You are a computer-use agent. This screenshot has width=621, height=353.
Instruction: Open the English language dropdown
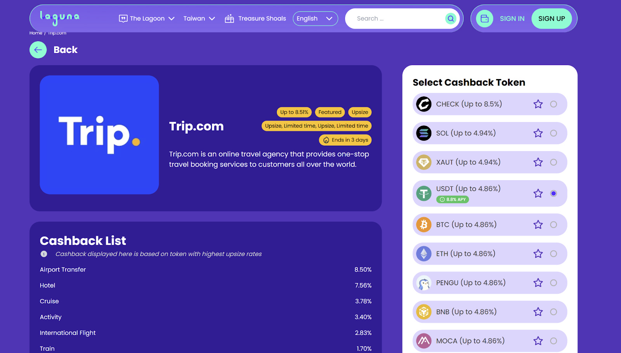click(315, 19)
